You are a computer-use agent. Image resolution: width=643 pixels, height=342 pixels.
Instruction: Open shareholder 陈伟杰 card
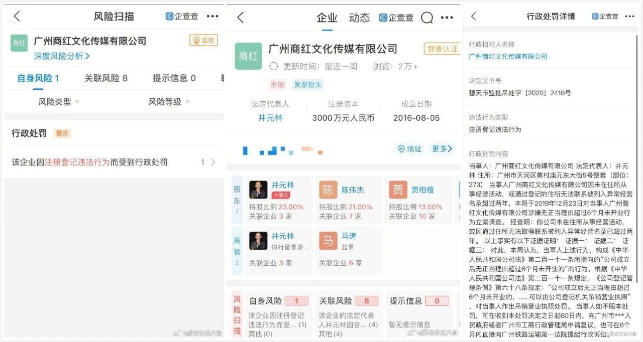(349, 200)
